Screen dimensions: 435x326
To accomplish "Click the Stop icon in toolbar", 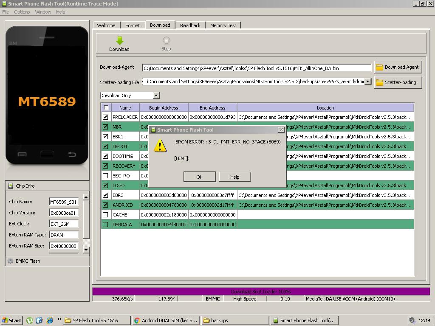I will click(166, 40).
